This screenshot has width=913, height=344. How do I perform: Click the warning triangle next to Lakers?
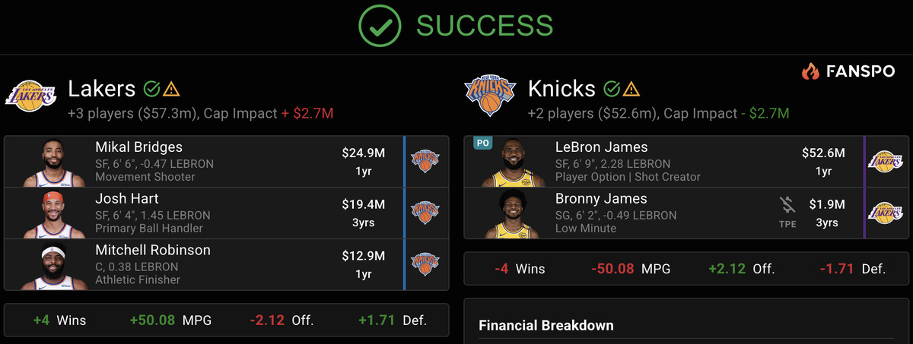(171, 89)
